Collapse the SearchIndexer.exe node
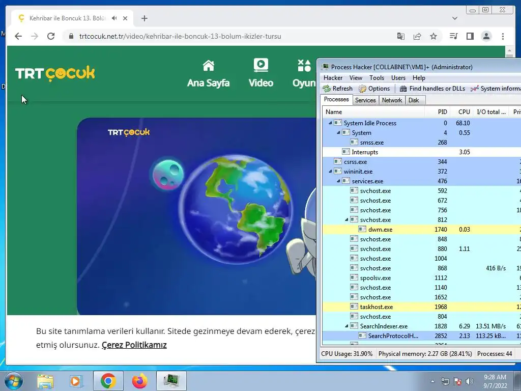The width and height of the screenshot is (521, 391). 346,326
